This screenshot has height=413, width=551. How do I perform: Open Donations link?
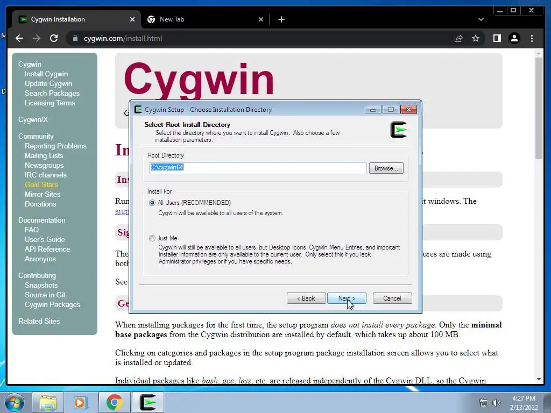(x=40, y=204)
